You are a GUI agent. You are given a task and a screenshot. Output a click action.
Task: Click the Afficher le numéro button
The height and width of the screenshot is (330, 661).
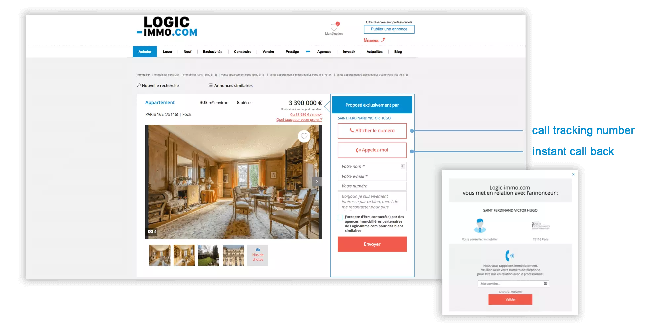(x=372, y=131)
